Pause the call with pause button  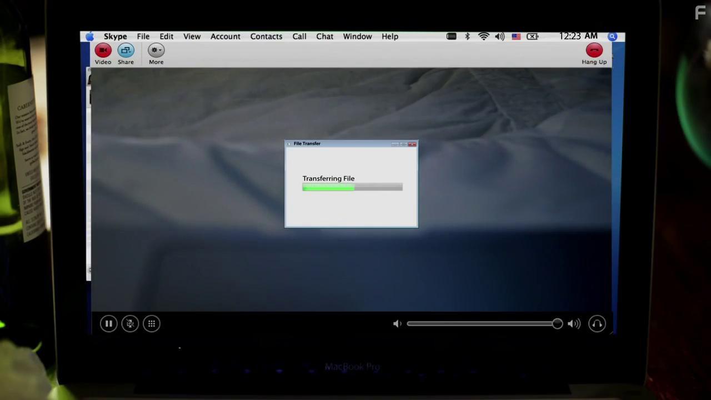pyautogui.click(x=109, y=324)
